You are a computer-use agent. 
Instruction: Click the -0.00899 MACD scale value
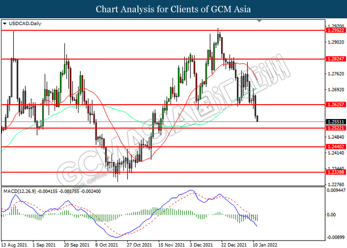click(336, 238)
